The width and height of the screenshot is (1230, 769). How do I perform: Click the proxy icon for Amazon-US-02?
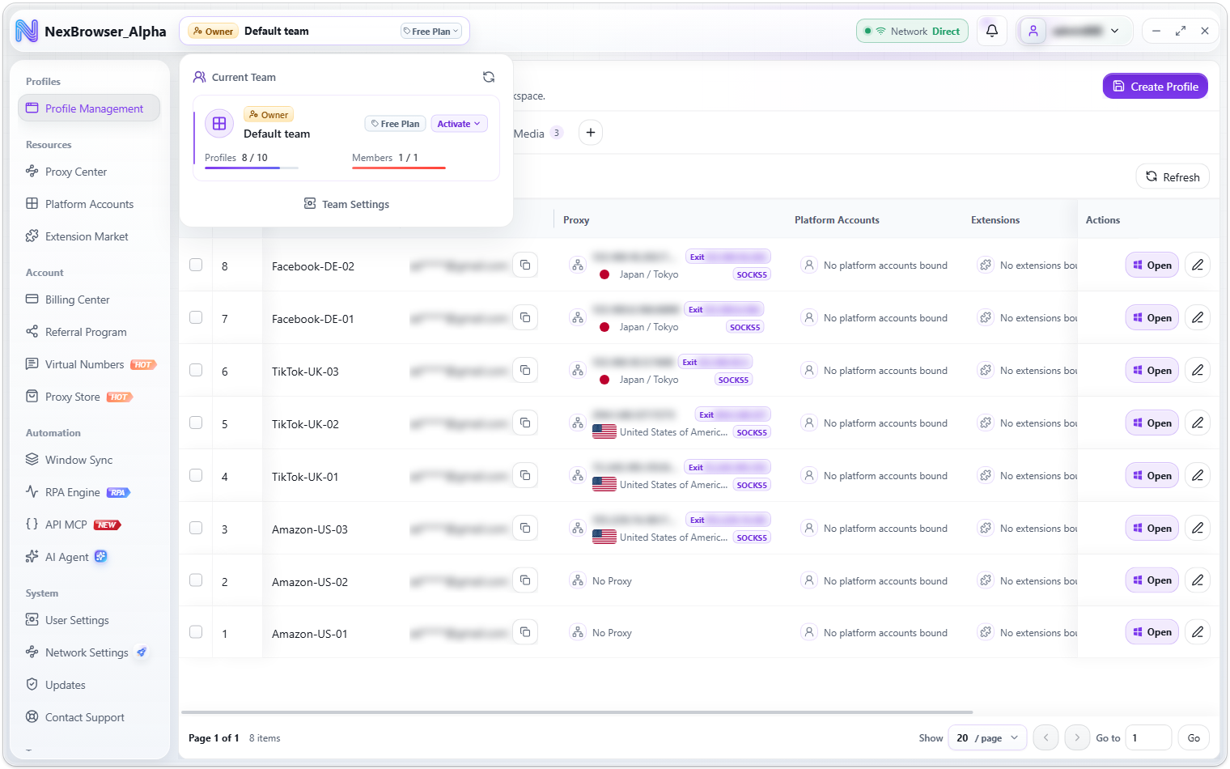(578, 580)
